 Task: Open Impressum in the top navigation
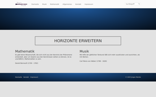click(x=89, y=4)
